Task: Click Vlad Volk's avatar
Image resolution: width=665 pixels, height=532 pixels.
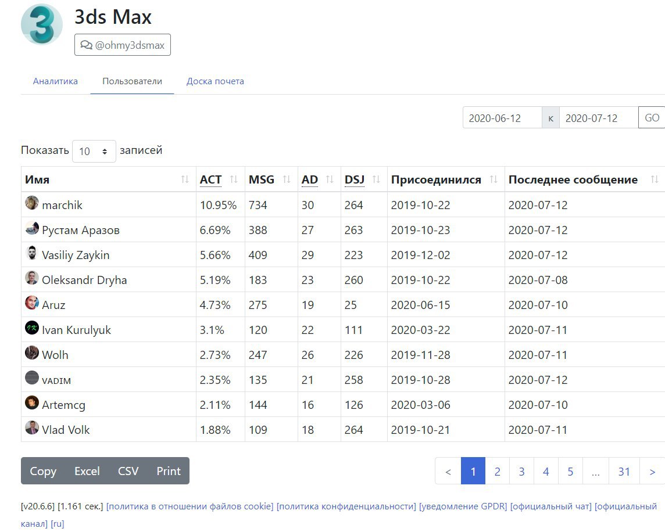Action: (32, 427)
